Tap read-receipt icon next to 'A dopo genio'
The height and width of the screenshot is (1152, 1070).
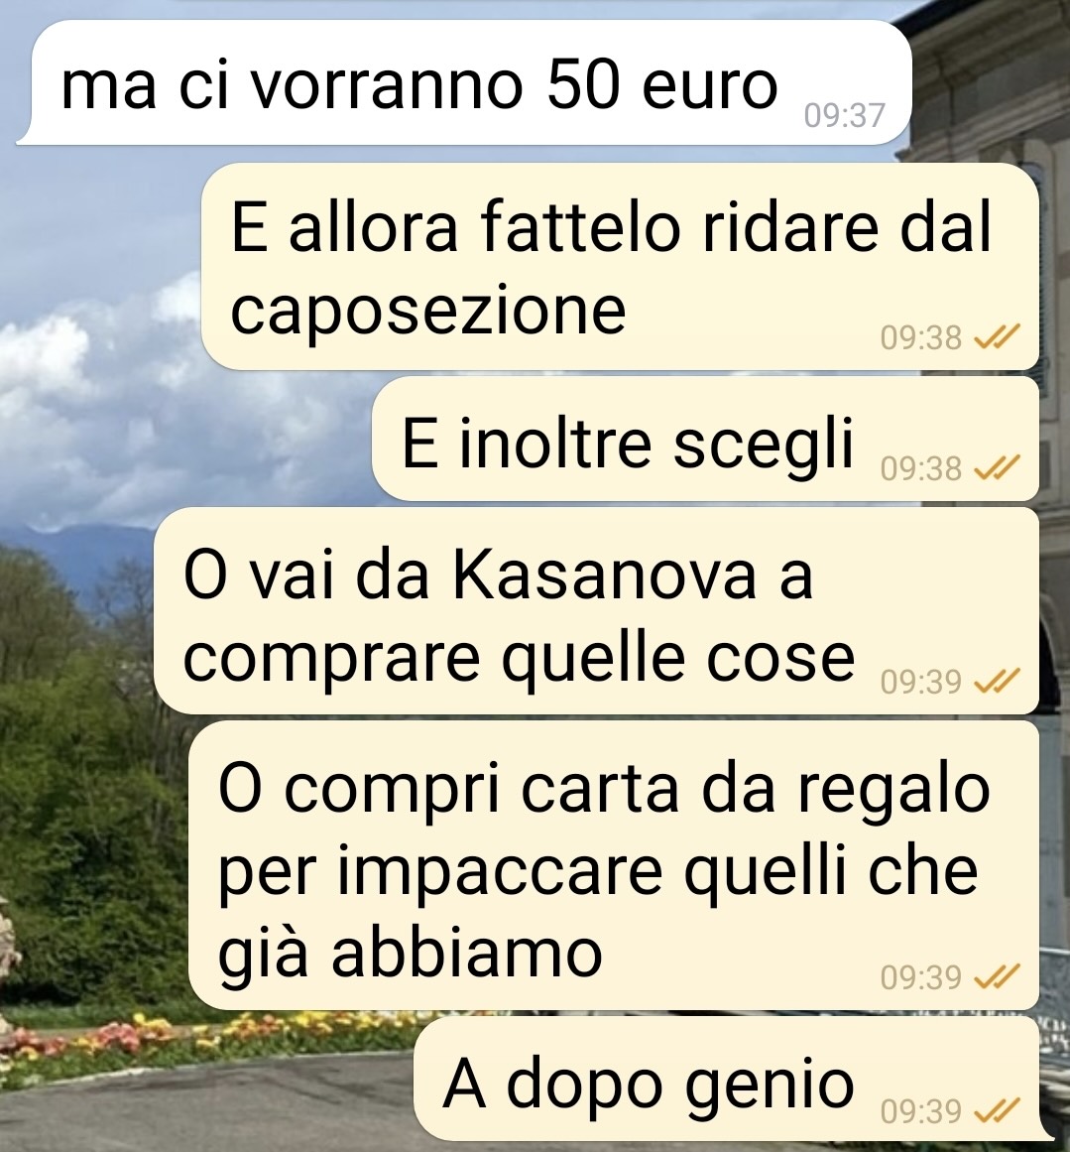coord(997,1109)
